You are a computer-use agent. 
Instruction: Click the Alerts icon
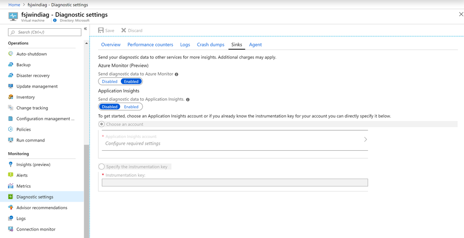point(11,175)
